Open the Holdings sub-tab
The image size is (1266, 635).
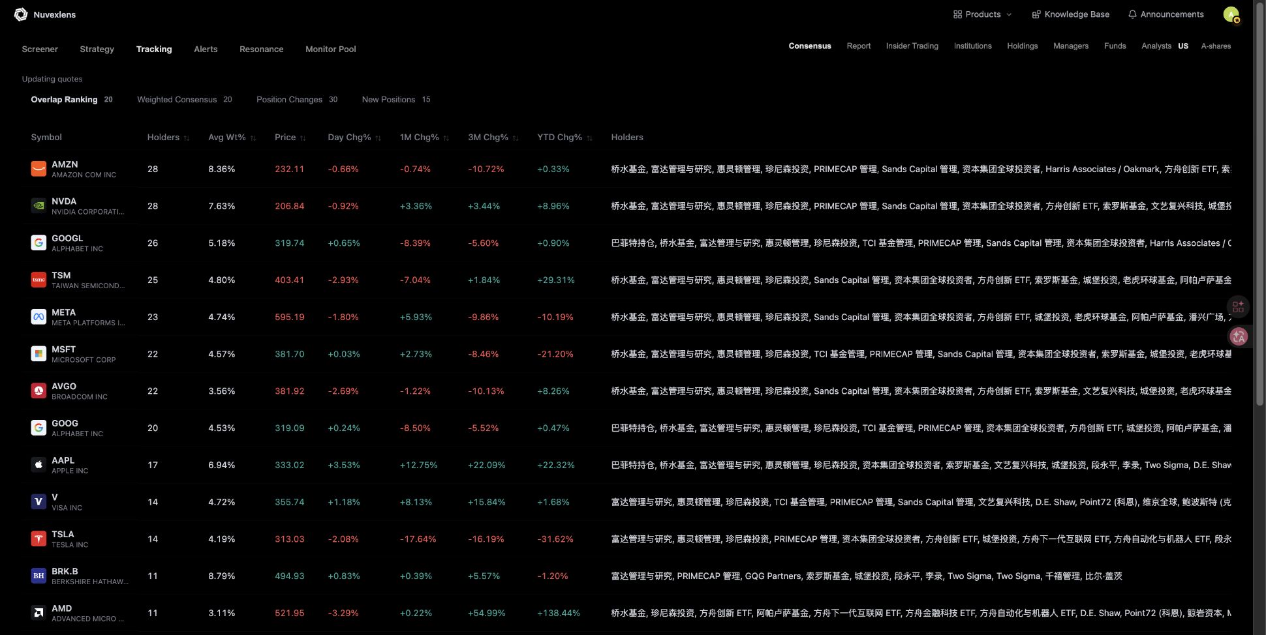click(1022, 46)
